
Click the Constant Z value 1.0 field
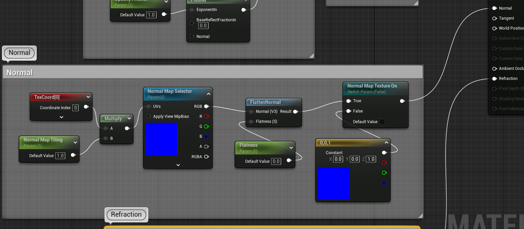click(371, 159)
